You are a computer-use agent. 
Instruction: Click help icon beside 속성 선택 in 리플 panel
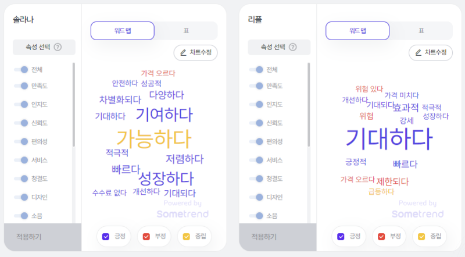click(x=293, y=47)
